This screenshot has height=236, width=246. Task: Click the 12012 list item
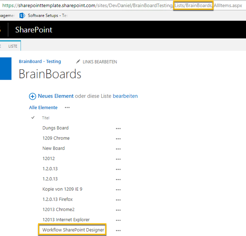pos(49,158)
